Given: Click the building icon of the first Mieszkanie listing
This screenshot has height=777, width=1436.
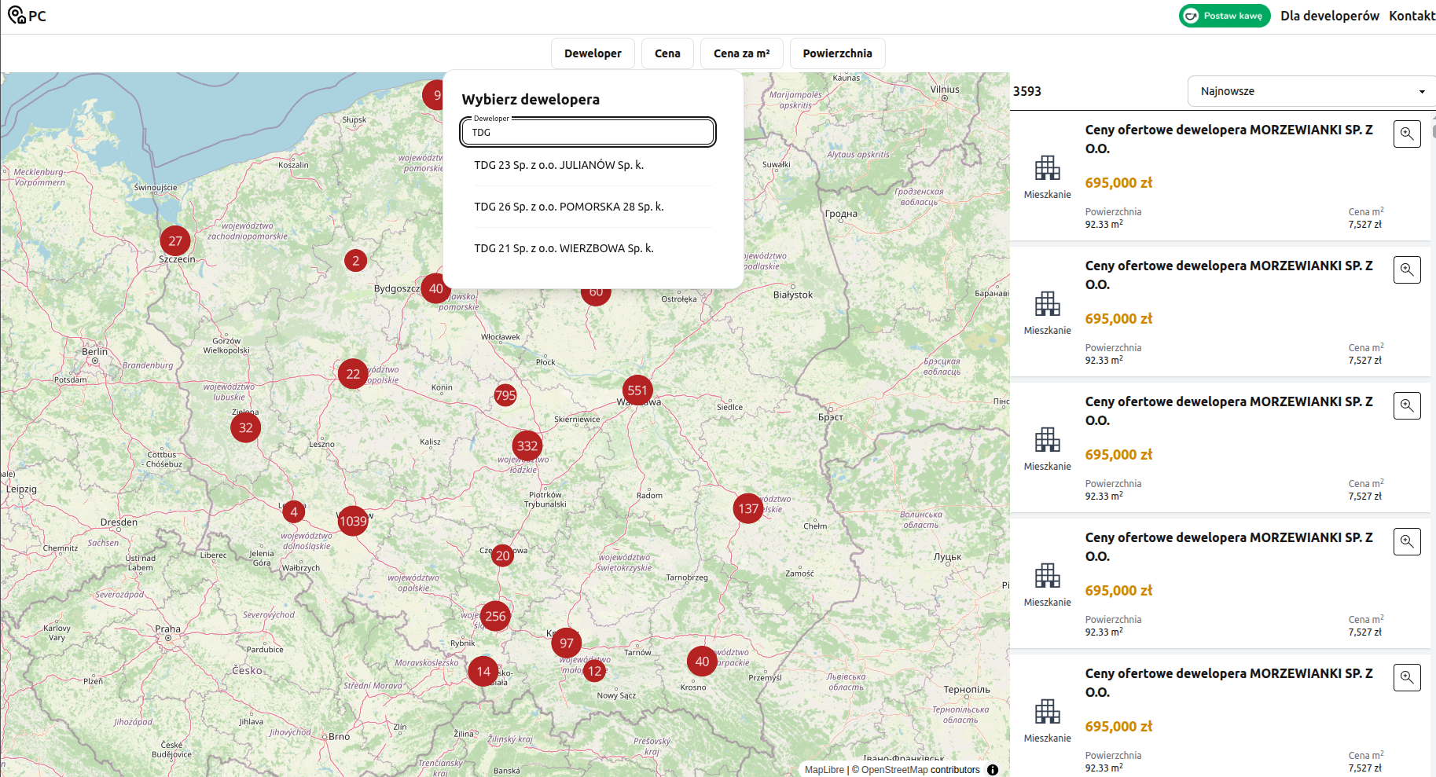Looking at the screenshot, I should (x=1047, y=168).
